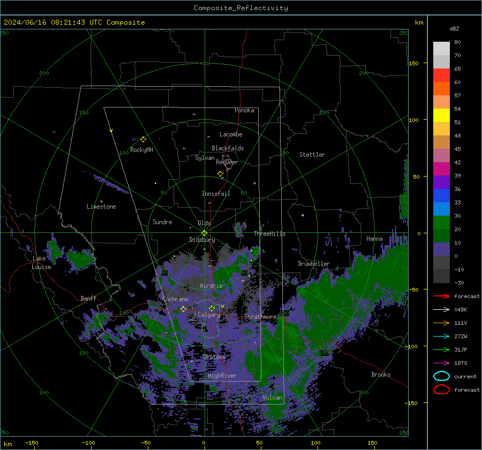Image resolution: width=482 pixels, height=450 pixels.
Task: Click the current legend label
Action: [x=465, y=376]
